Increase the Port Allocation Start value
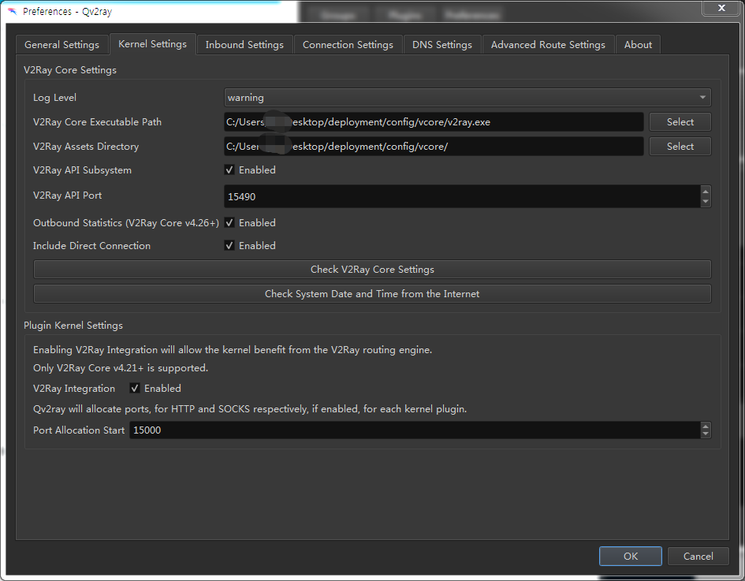Screen dimensions: 745x581 [x=706, y=426]
